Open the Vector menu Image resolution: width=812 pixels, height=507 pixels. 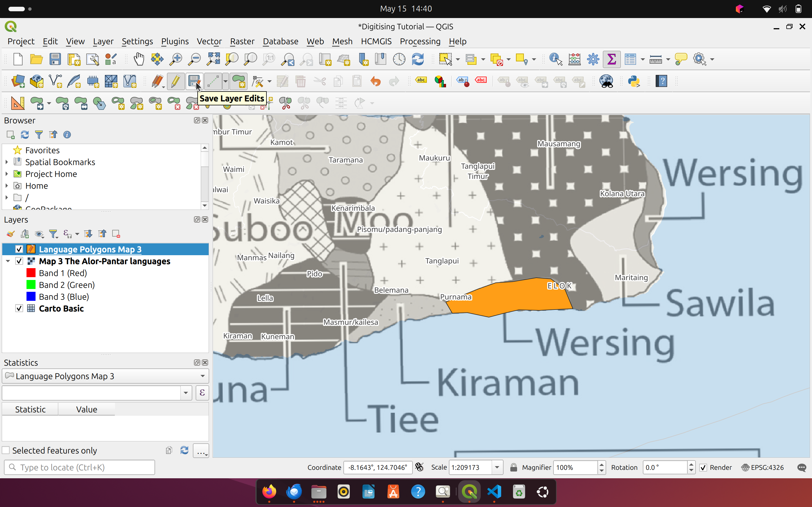(x=209, y=41)
